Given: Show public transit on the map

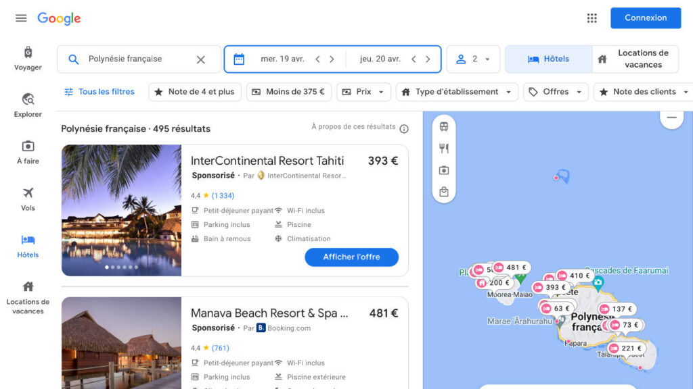Looking at the screenshot, I should click(x=444, y=126).
